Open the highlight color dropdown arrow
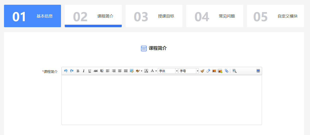310x135 pixels. [x=142, y=71]
